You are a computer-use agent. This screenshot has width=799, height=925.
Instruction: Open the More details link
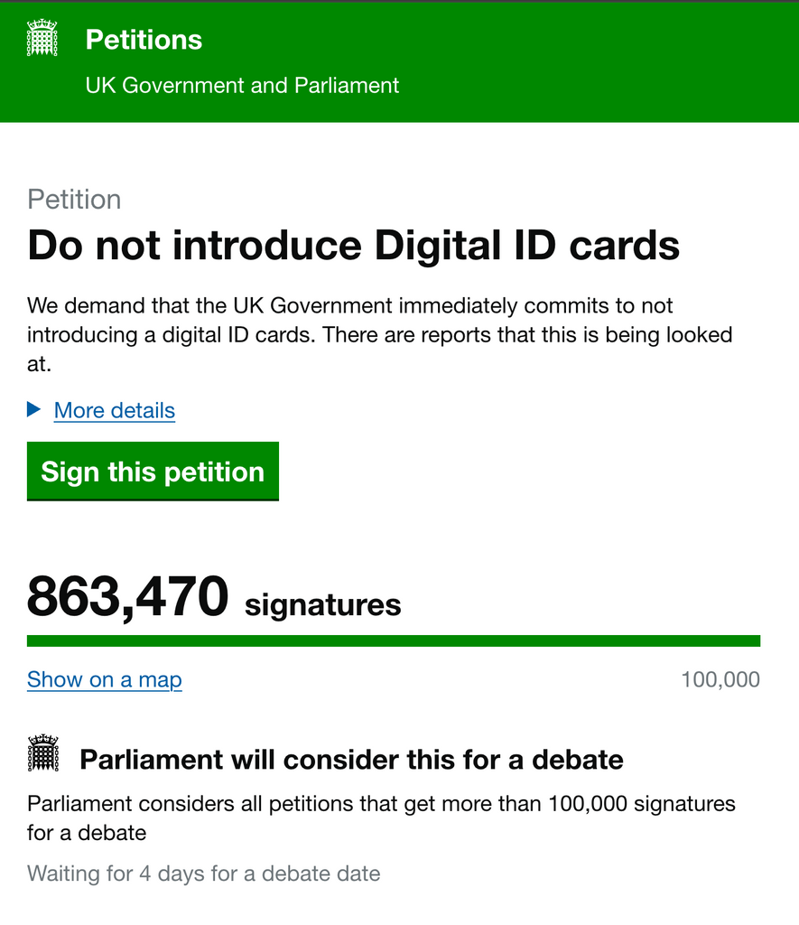[115, 411]
